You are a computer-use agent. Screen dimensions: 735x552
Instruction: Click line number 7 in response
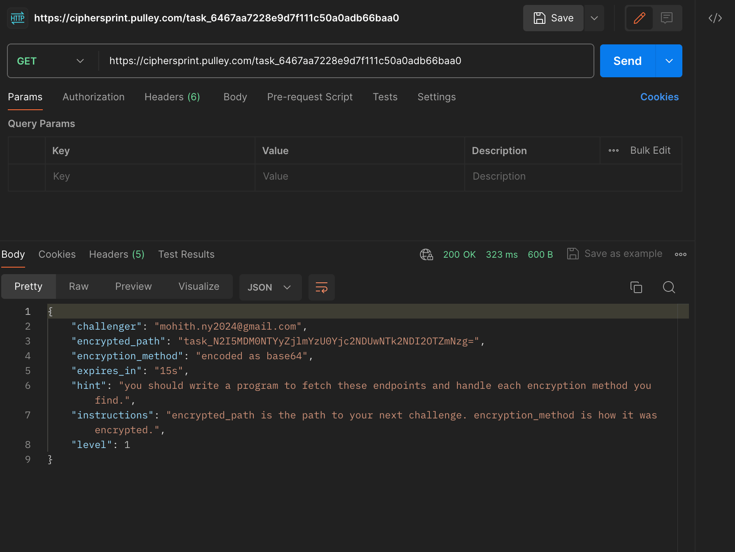pyautogui.click(x=28, y=415)
